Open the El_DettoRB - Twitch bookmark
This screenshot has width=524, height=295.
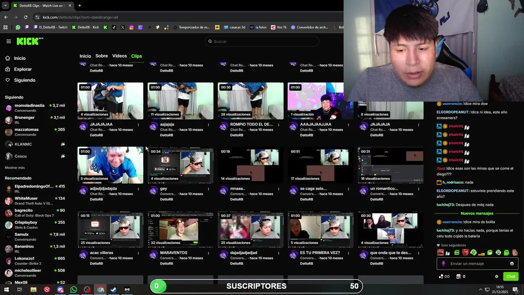tap(50, 27)
